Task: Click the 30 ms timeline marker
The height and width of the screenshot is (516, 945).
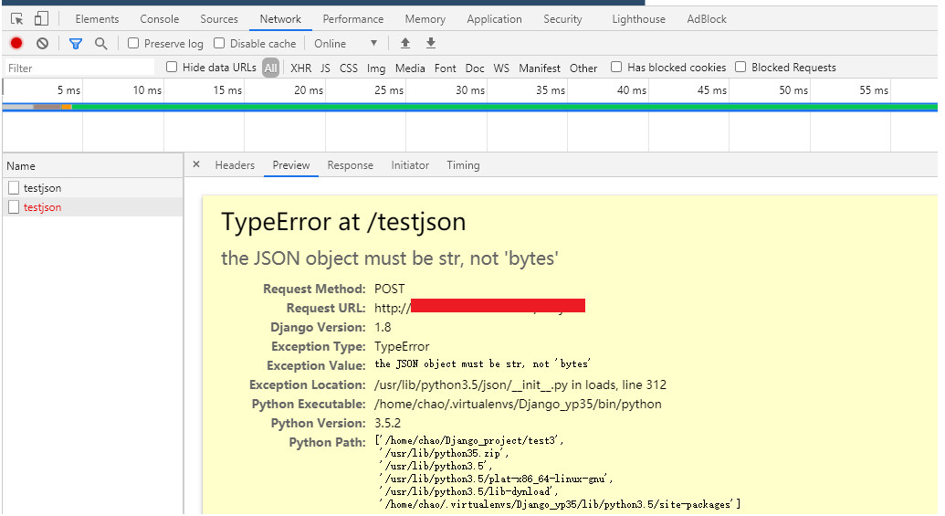Action: [x=470, y=90]
